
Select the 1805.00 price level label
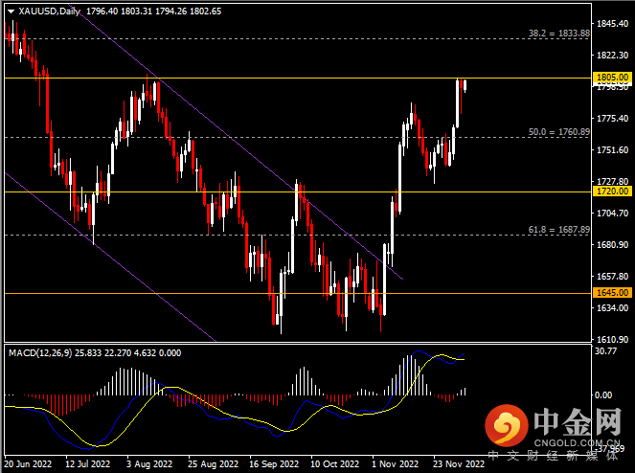(611, 77)
